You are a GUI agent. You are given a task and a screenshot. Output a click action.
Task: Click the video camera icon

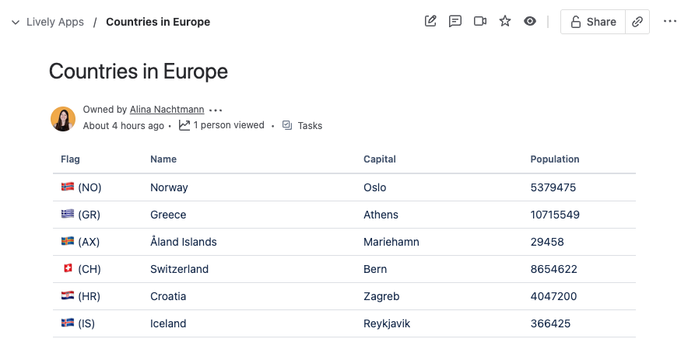(480, 21)
